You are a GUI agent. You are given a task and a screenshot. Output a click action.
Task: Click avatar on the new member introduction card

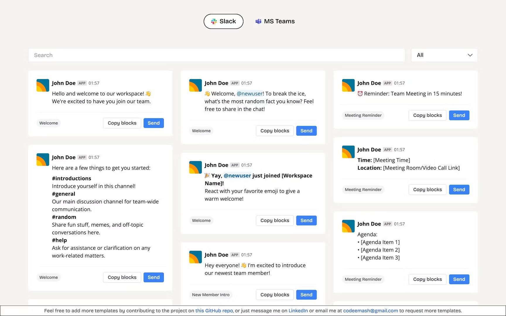click(x=195, y=257)
